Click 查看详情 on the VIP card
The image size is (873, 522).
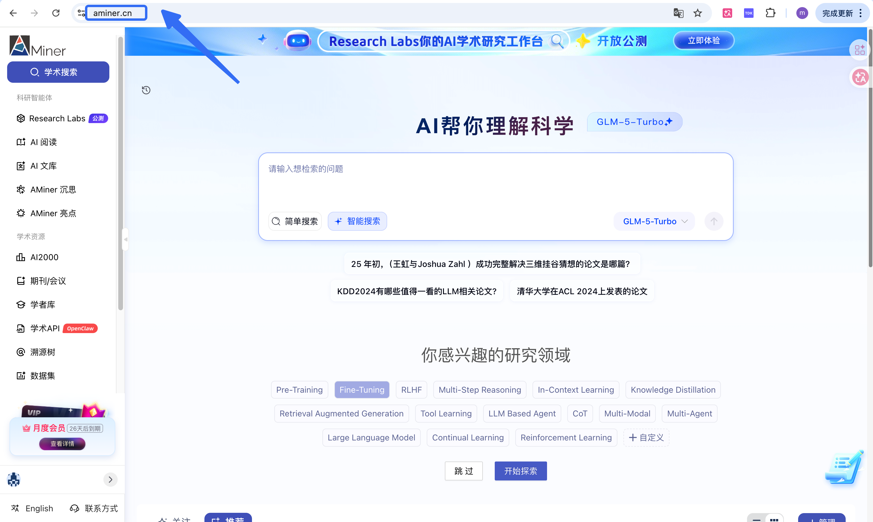(62, 444)
